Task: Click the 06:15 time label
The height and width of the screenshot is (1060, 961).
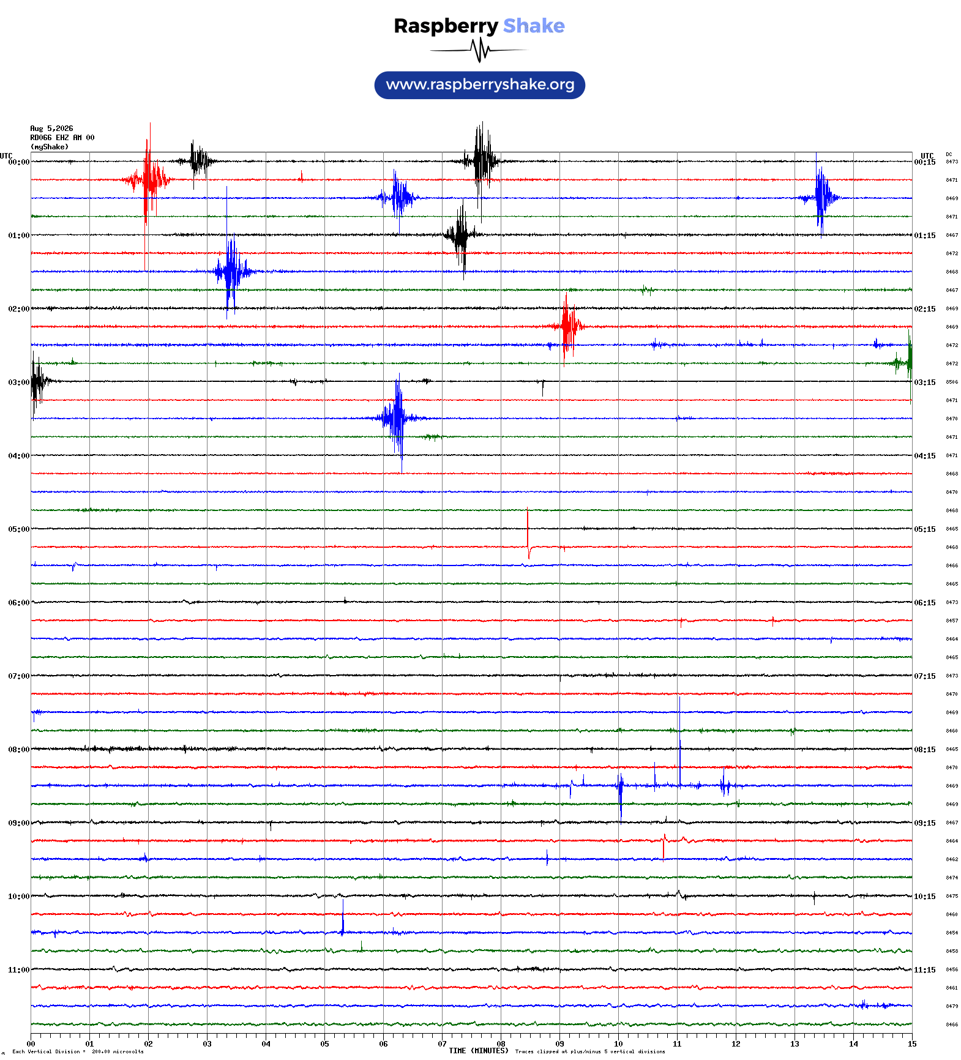Action: (x=925, y=603)
